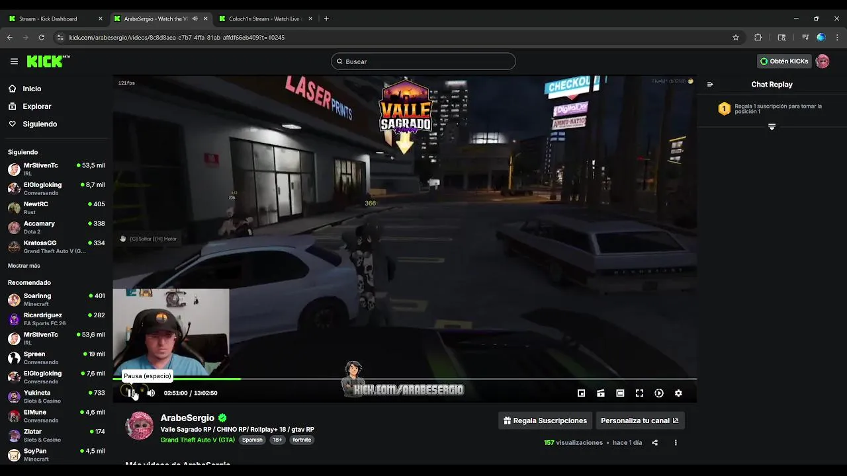
Task: Expand the followed list with Mostrar más
Action: coord(24,266)
